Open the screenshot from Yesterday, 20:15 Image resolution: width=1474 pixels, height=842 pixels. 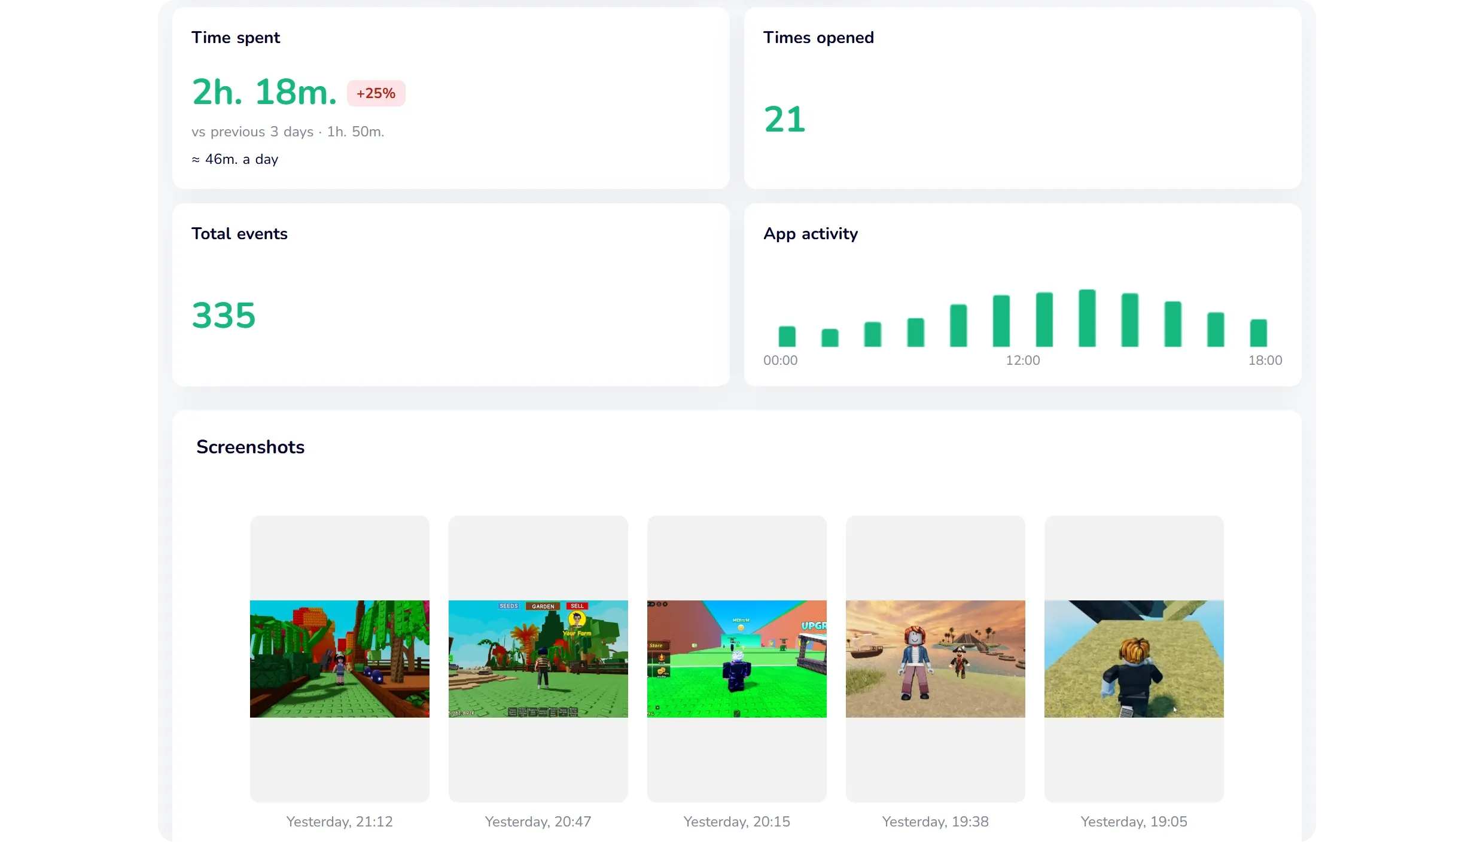pos(737,658)
